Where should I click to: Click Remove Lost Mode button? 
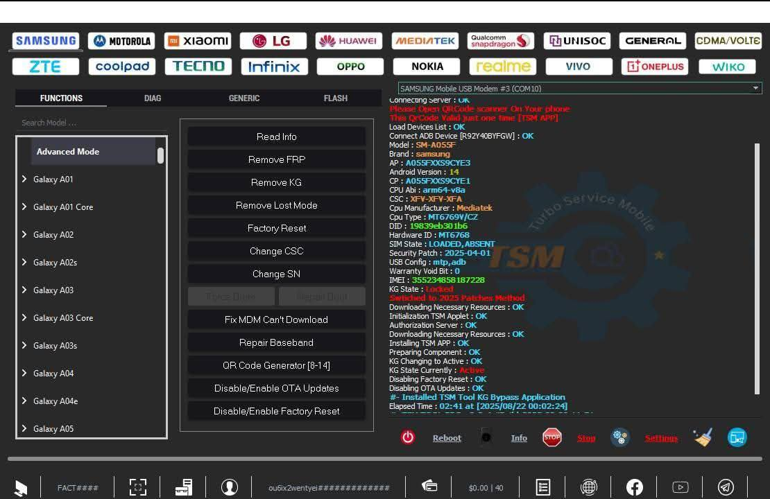tap(277, 205)
